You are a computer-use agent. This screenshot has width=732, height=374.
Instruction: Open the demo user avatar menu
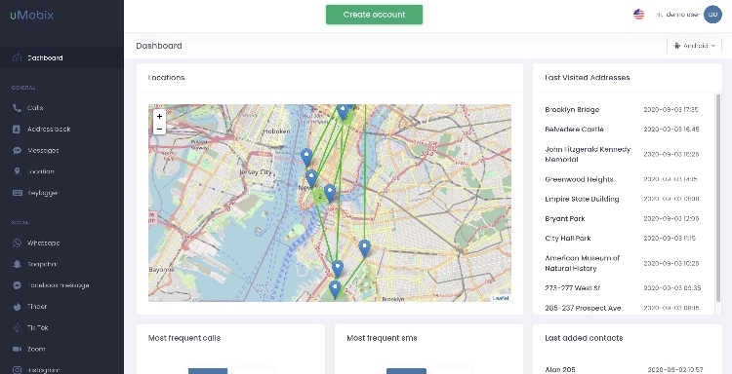pyautogui.click(x=712, y=15)
